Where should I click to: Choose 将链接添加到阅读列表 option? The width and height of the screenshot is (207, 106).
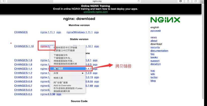coord(65,64)
